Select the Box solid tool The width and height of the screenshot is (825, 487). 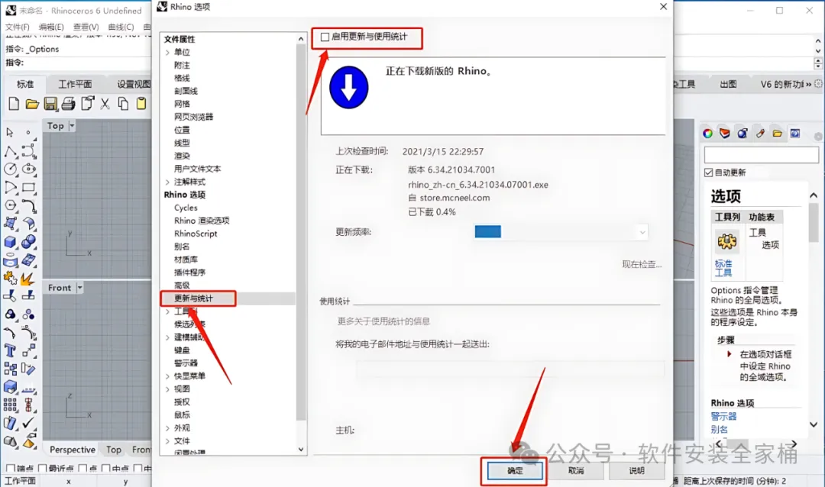10,241
